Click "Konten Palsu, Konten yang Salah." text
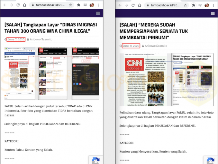 click(29, 150)
